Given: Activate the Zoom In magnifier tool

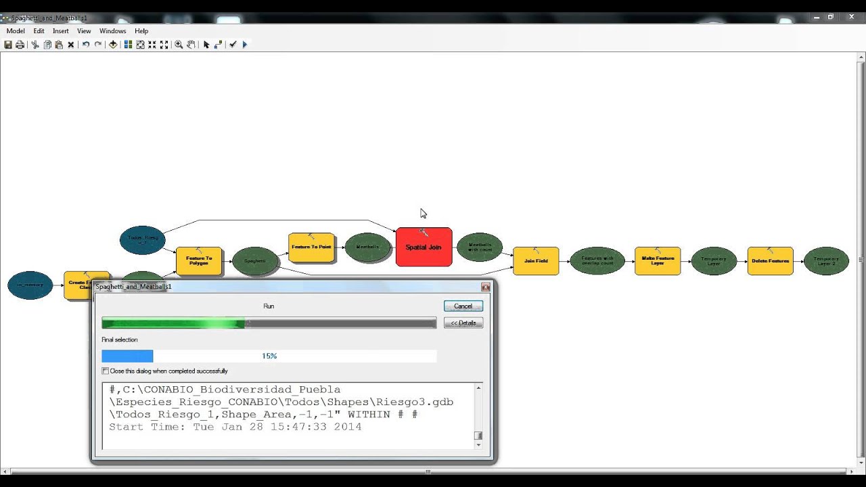Looking at the screenshot, I should 179,45.
